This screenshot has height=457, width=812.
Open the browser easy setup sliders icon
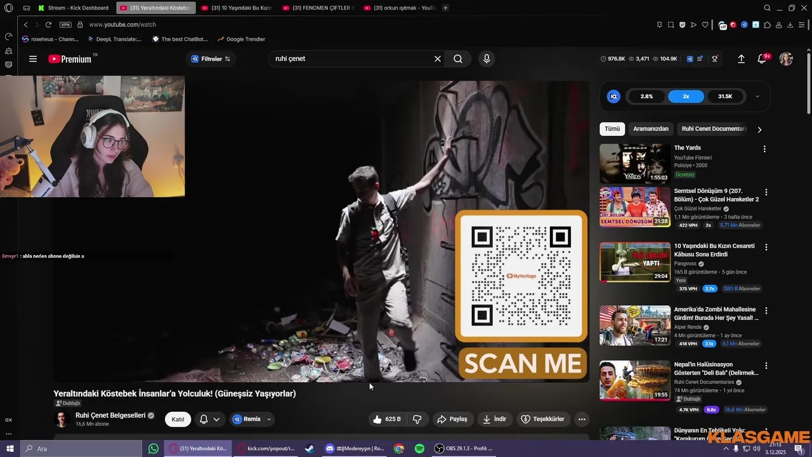click(801, 25)
